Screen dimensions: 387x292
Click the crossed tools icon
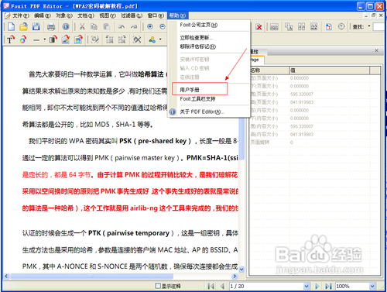tap(137, 40)
